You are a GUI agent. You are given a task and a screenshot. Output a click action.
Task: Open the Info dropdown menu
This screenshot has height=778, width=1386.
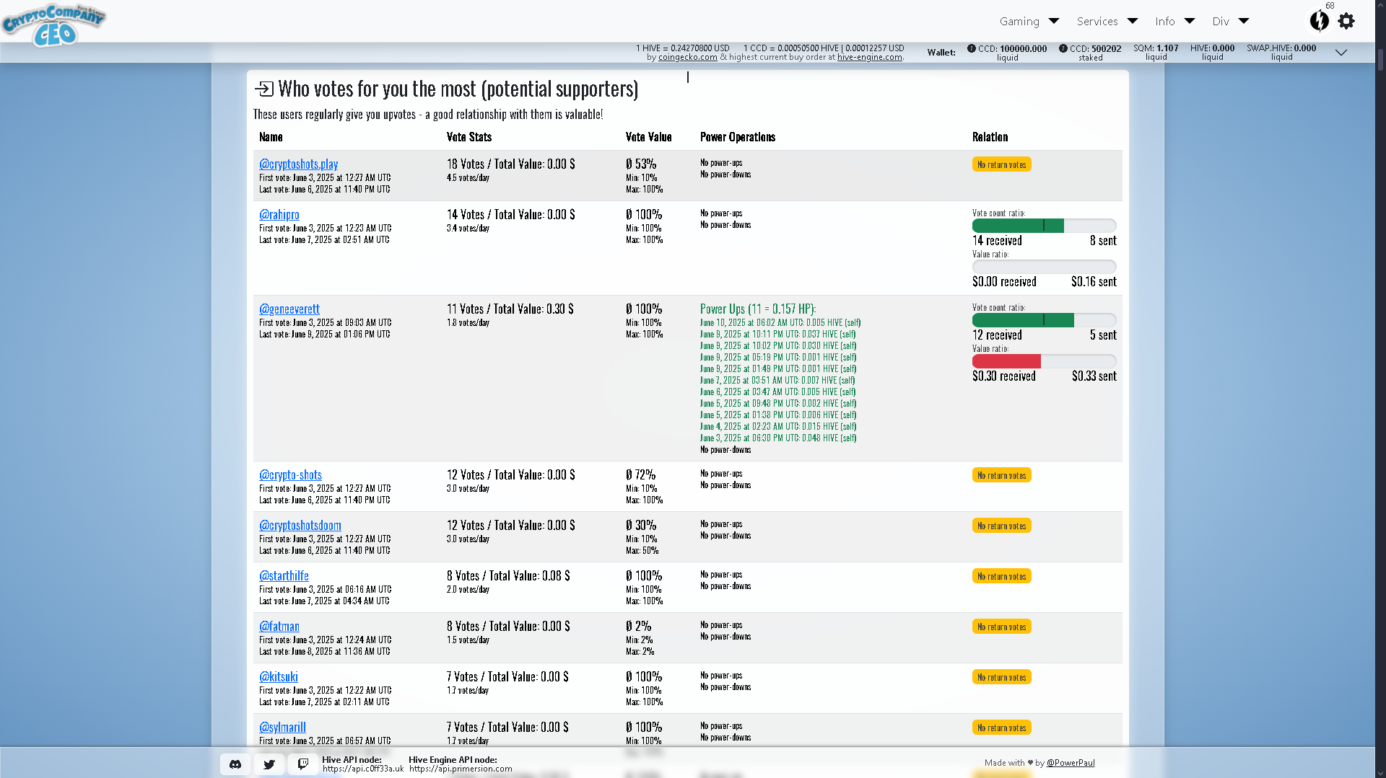click(x=1175, y=22)
